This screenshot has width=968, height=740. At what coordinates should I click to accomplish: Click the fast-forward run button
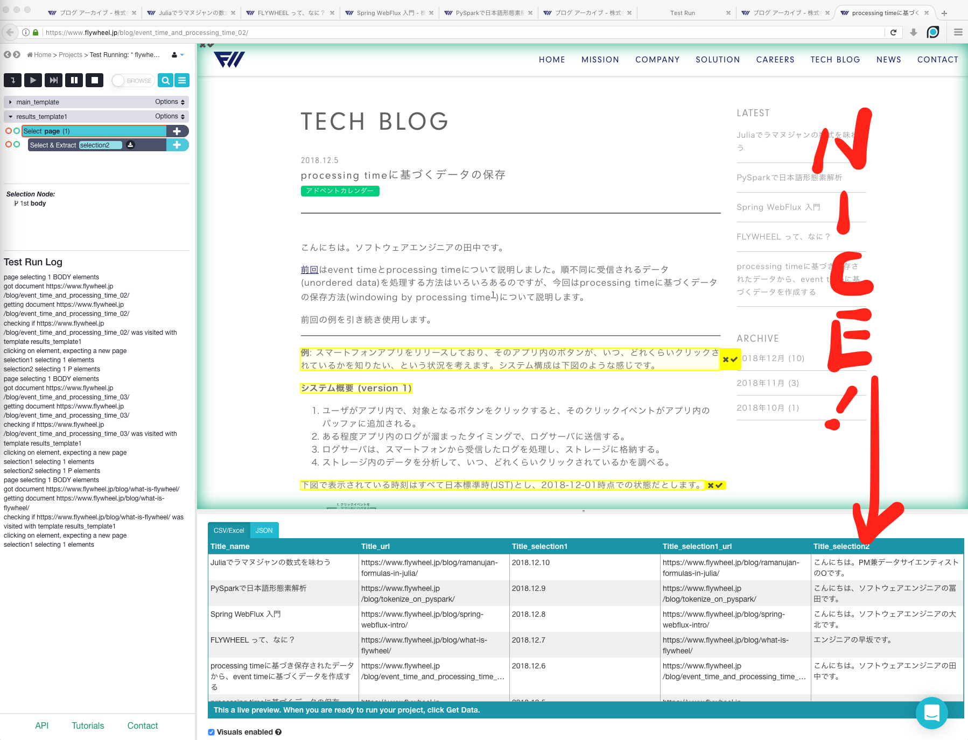(x=53, y=80)
